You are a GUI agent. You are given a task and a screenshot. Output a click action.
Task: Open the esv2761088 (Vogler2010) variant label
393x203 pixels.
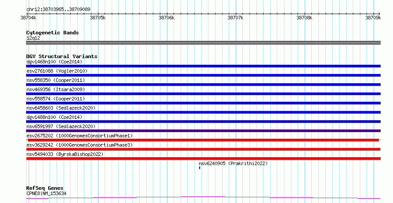pyautogui.click(x=57, y=71)
